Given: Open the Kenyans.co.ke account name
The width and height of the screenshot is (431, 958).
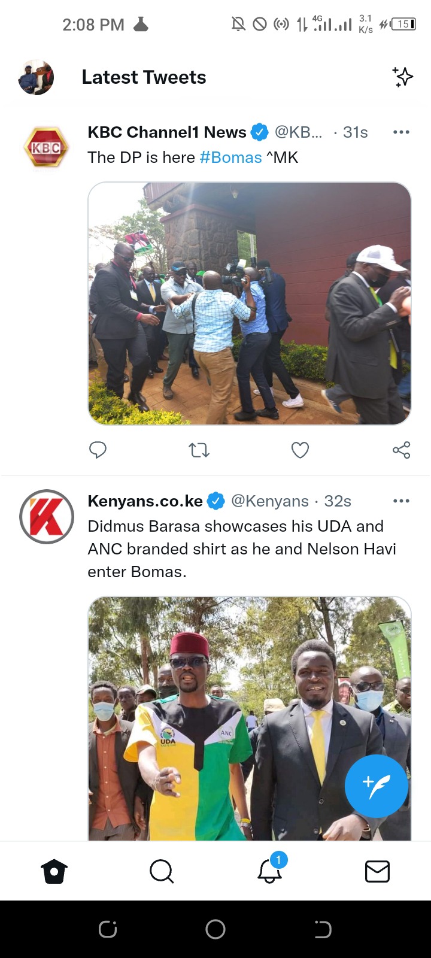Looking at the screenshot, I should tap(145, 501).
